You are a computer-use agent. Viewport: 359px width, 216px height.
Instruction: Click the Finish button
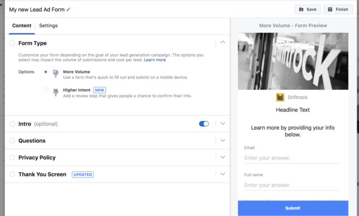point(338,9)
